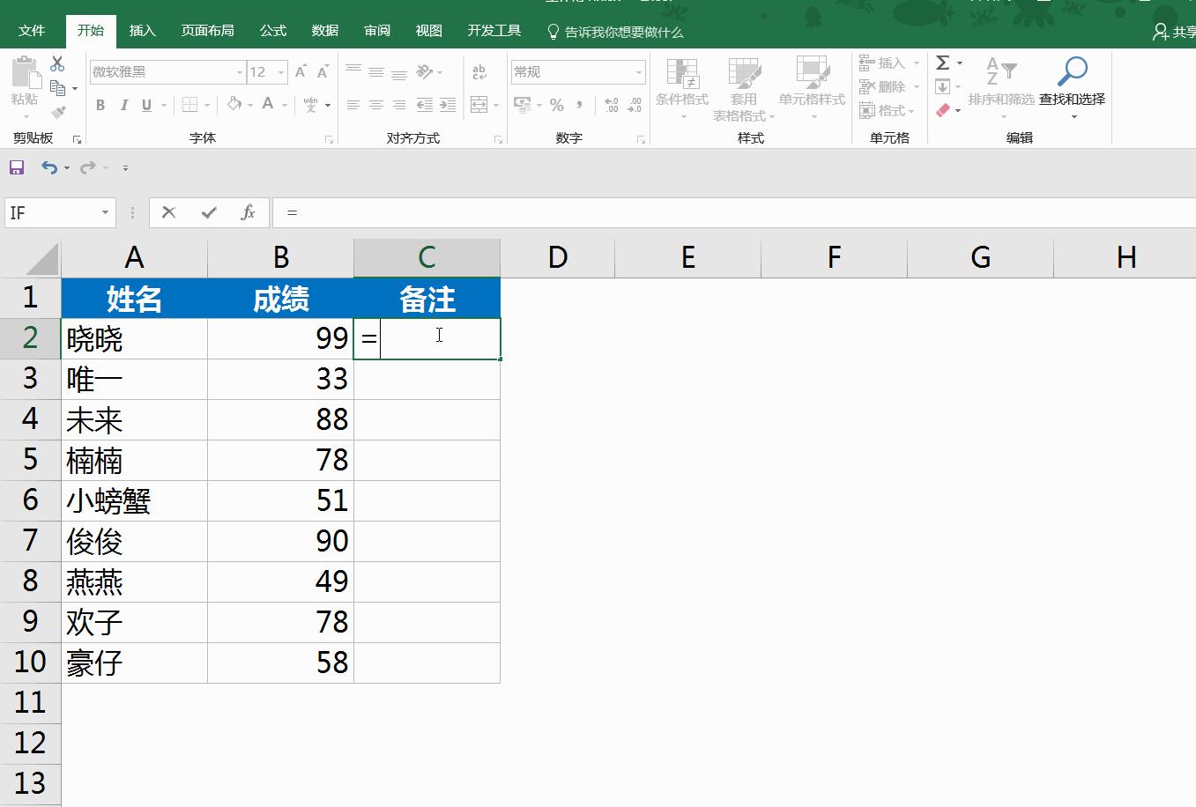Expand the font size 12 dropdown
The width and height of the screenshot is (1196, 807).
pos(280,71)
